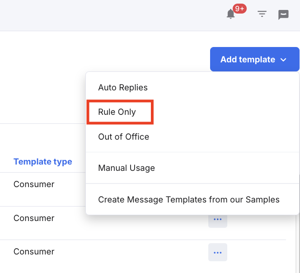Collapse menu using Add template chevron arrow
Screen dimensions: 300x273
click(283, 60)
